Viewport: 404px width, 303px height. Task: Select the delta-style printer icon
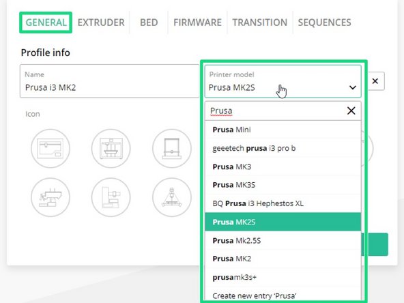(172, 197)
